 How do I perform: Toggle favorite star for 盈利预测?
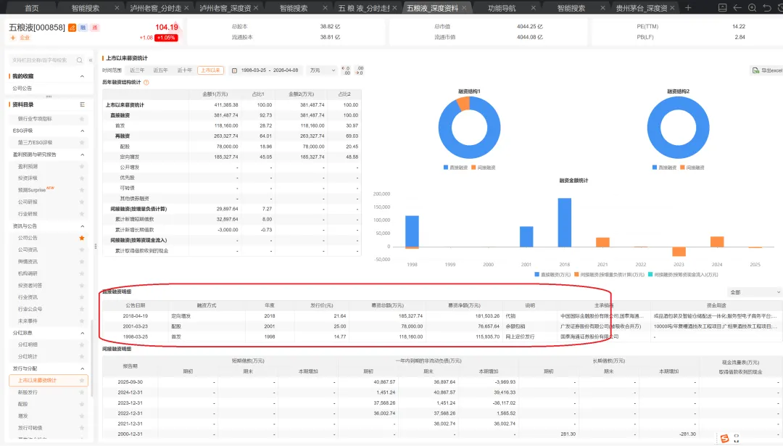click(x=81, y=166)
